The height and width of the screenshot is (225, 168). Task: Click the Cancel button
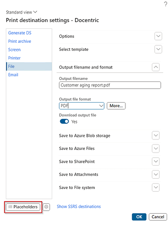(158, 217)
